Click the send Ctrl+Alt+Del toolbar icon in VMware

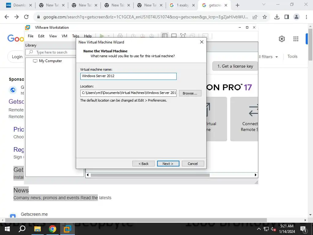120,36
